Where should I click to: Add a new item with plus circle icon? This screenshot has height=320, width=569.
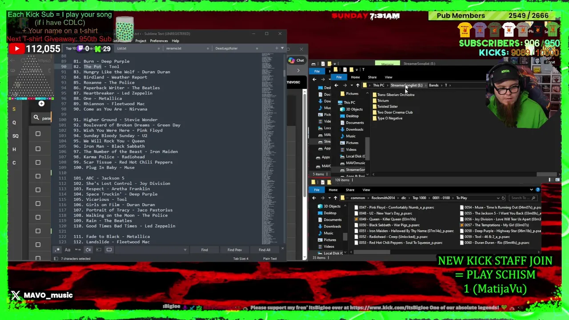(x=41, y=104)
